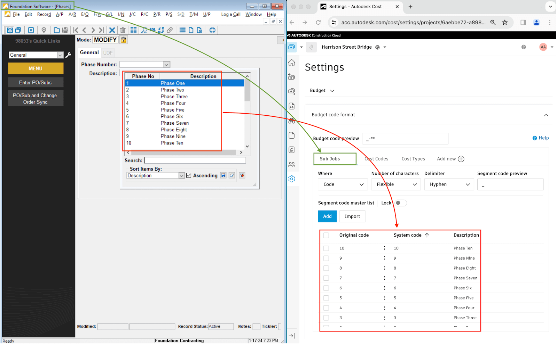Screen dimensions: 557x345
Task: Click the Files document icon in Autodesk sidebar
Action: coord(292,135)
